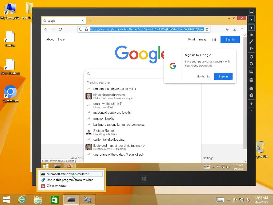Switch to basic touch mode (hand icon)
The height and width of the screenshot is (205, 273).
click(x=251, y=34)
